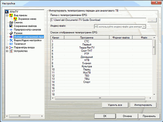This screenshot has width=163, height=122.
Task: Click the Сохранение файлов floppy icon
Action: 11,26
